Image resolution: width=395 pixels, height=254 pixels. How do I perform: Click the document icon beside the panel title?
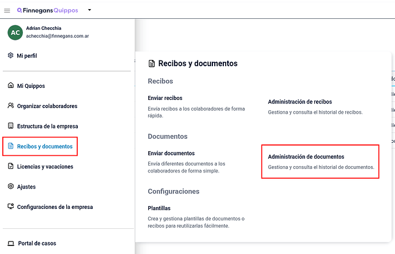pos(151,63)
